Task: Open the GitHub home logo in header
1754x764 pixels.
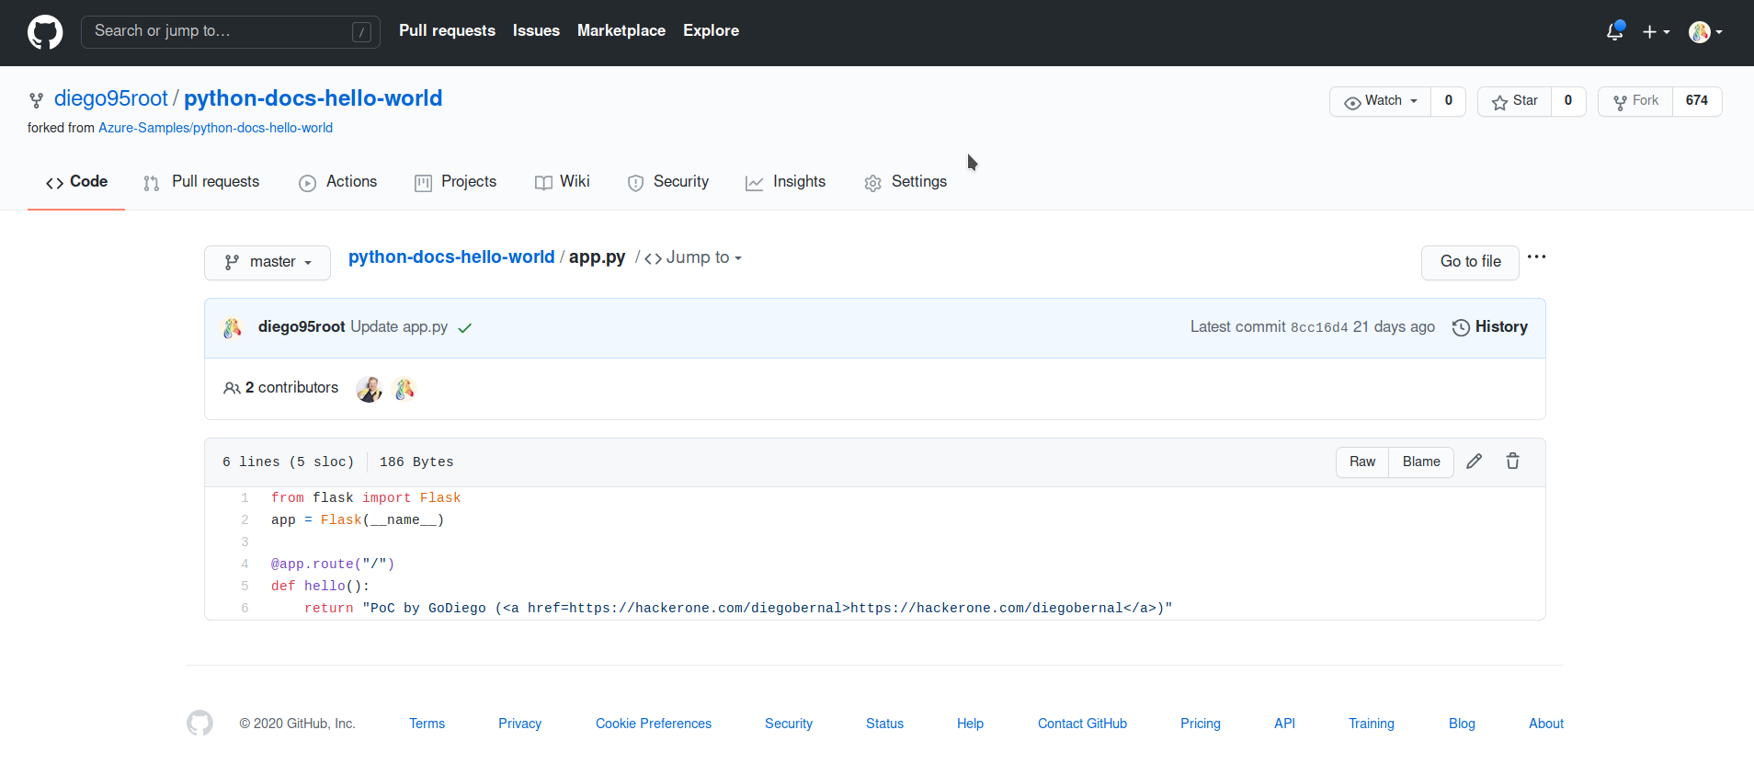Action: pyautogui.click(x=45, y=32)
